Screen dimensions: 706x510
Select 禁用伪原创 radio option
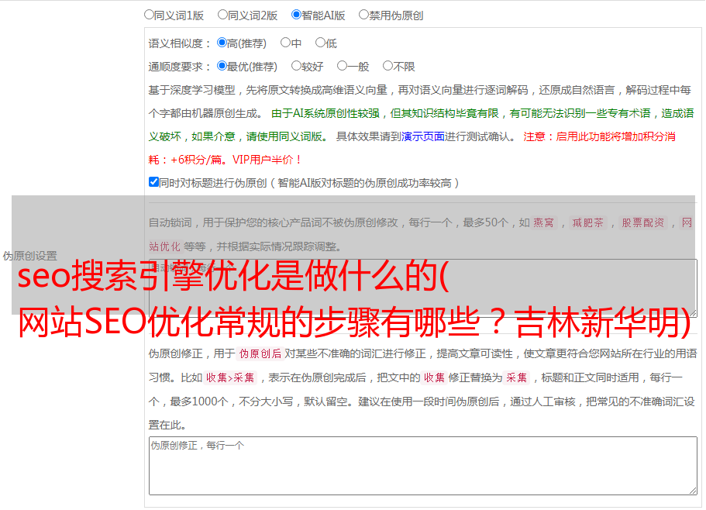[x=363, y=15]
